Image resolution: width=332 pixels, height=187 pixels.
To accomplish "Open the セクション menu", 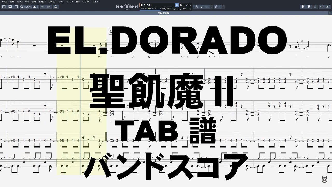I will point(52,2).
